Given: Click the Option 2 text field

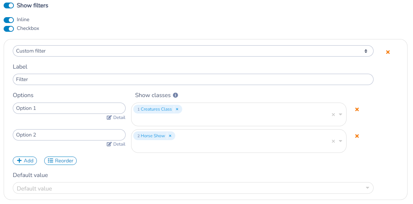Looking at the screenshot, I should coord(69,135).
